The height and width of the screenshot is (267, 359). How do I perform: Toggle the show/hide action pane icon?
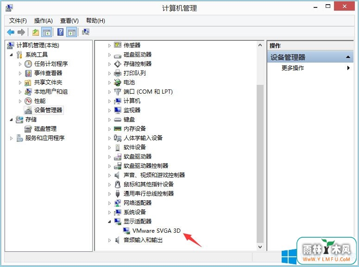72,32
